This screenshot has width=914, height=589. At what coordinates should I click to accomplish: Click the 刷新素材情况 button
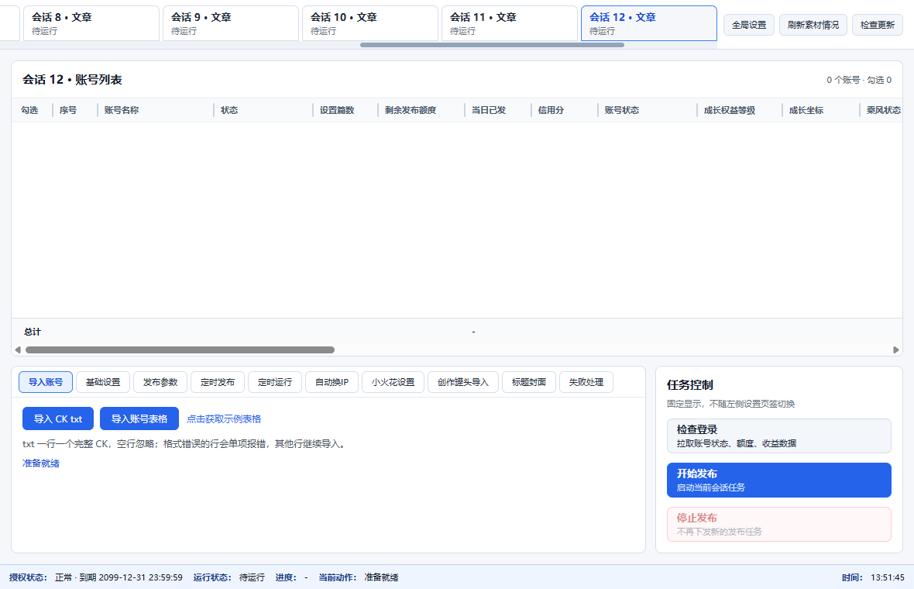[813, 25]
